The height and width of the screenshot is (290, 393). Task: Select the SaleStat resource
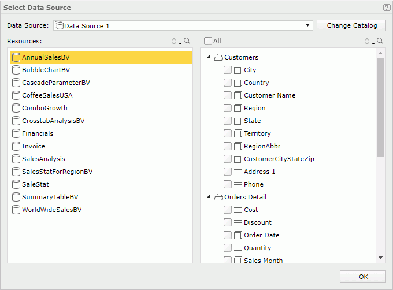point(101,184)
